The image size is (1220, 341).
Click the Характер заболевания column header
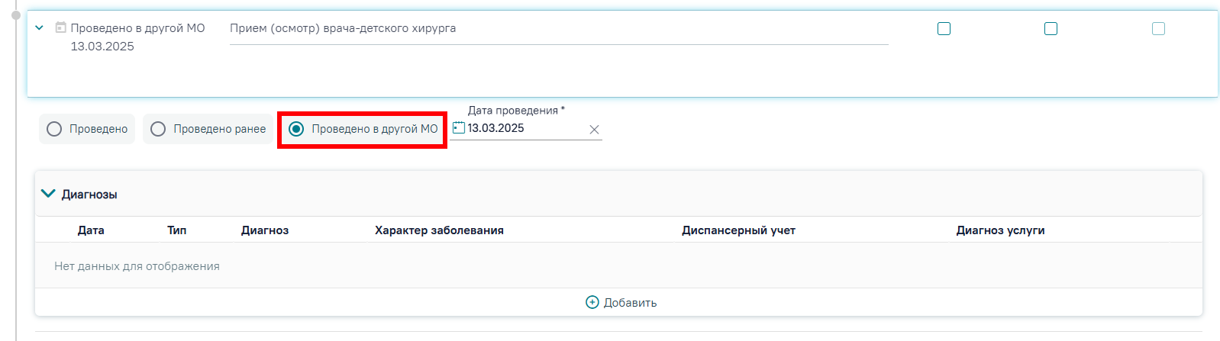tap(439, 230)
